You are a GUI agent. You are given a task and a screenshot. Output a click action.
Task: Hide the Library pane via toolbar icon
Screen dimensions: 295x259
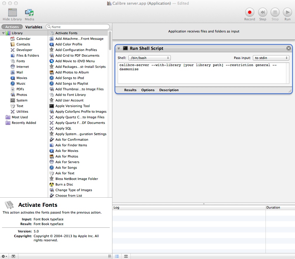12,12
